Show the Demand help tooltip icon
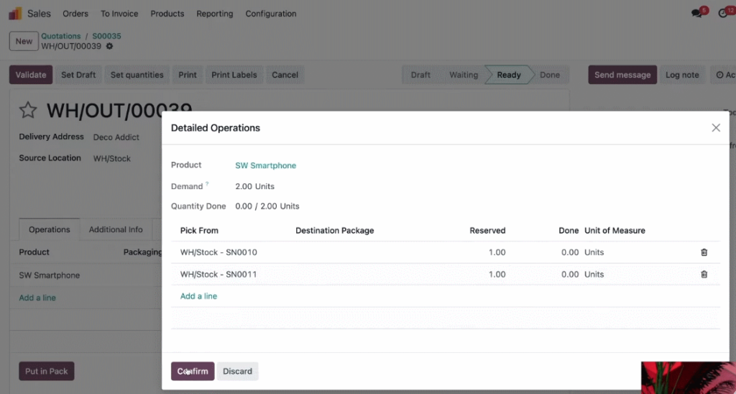This screenshot has width=736, height=394. [207, 184]
